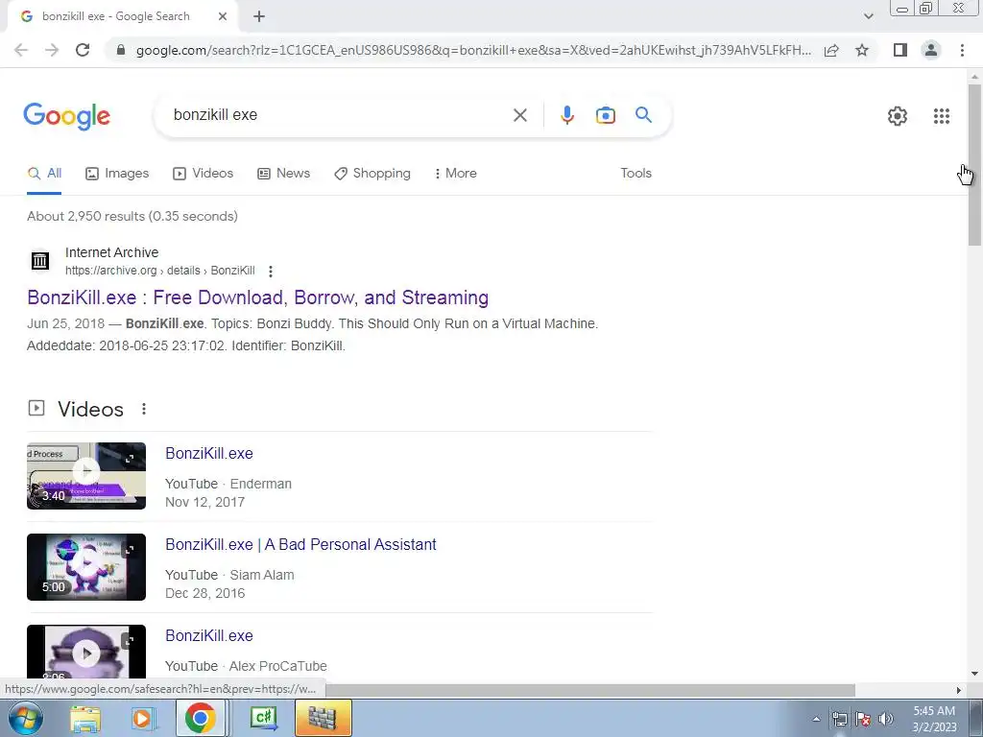Open the C# app in taskbar
983x737 pixels.
(263, 718)
